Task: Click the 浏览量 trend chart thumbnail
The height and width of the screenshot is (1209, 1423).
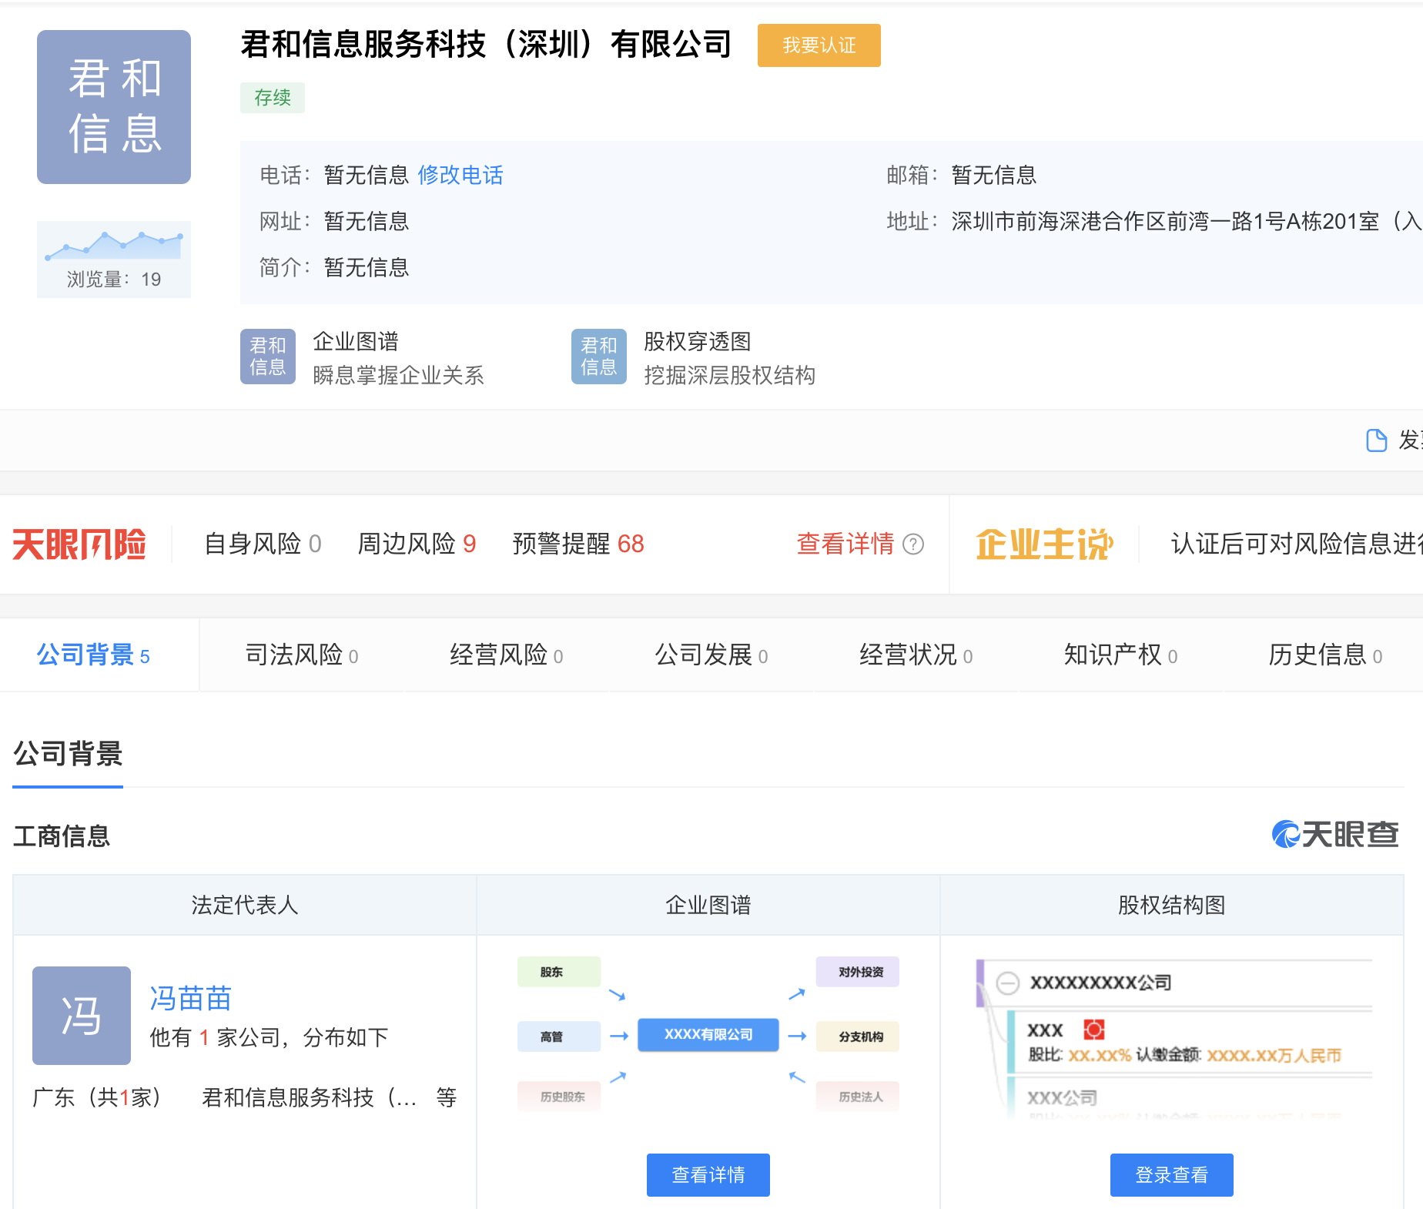Action: (114, 260)
